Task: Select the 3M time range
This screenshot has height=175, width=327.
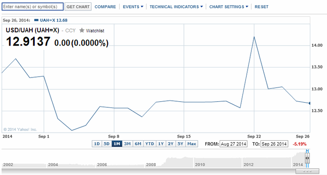Action: (127, 144)
